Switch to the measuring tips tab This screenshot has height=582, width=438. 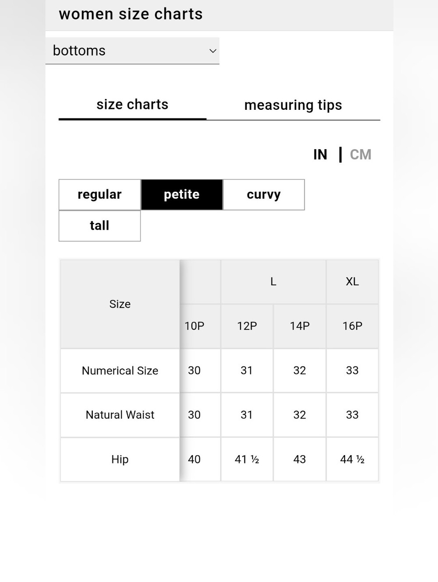[293, 105]
